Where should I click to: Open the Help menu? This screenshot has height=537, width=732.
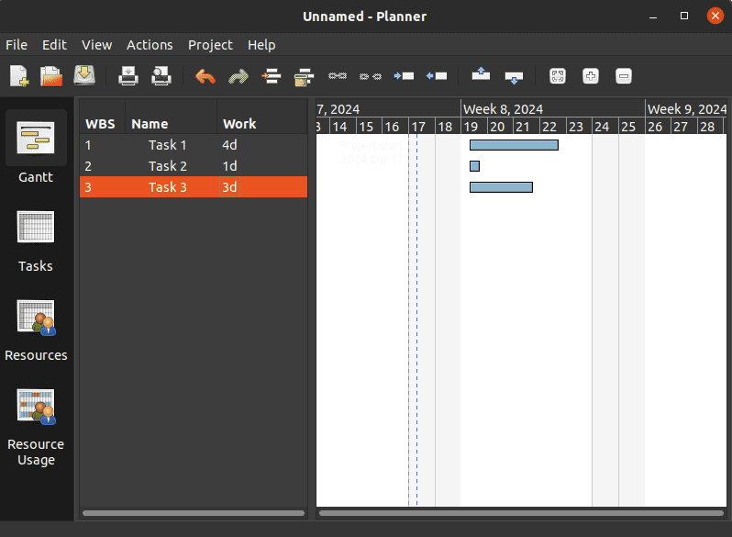click(x=261, y=45)
